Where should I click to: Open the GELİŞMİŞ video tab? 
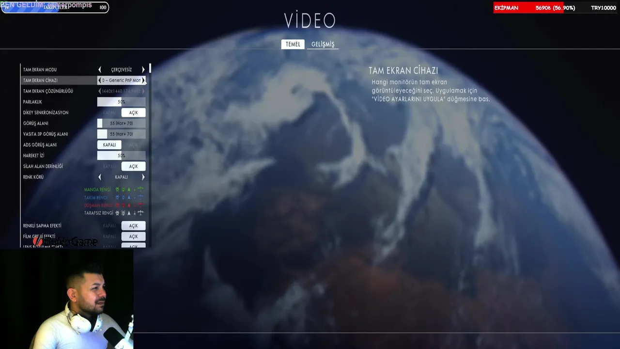pos(323,44)
